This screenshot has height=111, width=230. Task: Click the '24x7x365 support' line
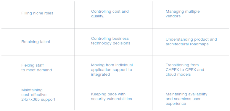click(x=38, y=100)
